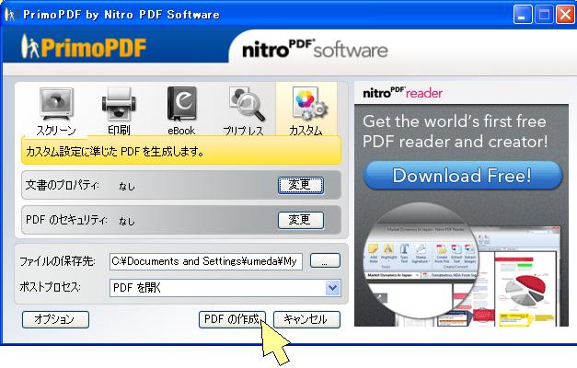Click 変更 button for 文書のプロパティ
577x368 pixels.
301,185
